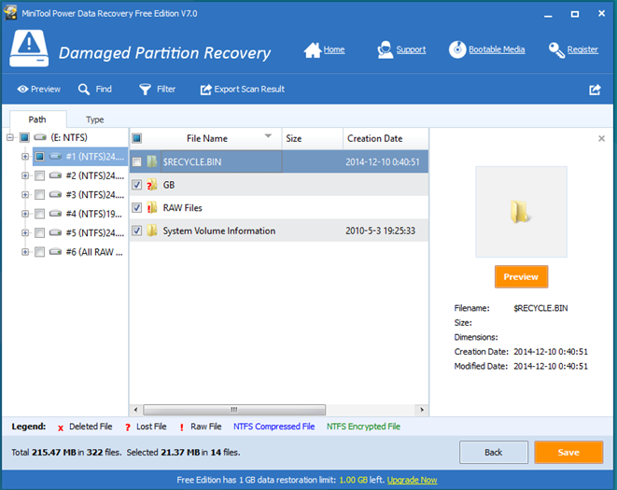Toggle the select-all checkbox in File Name header
The image size is (617, 490).
tap(136, 138)
